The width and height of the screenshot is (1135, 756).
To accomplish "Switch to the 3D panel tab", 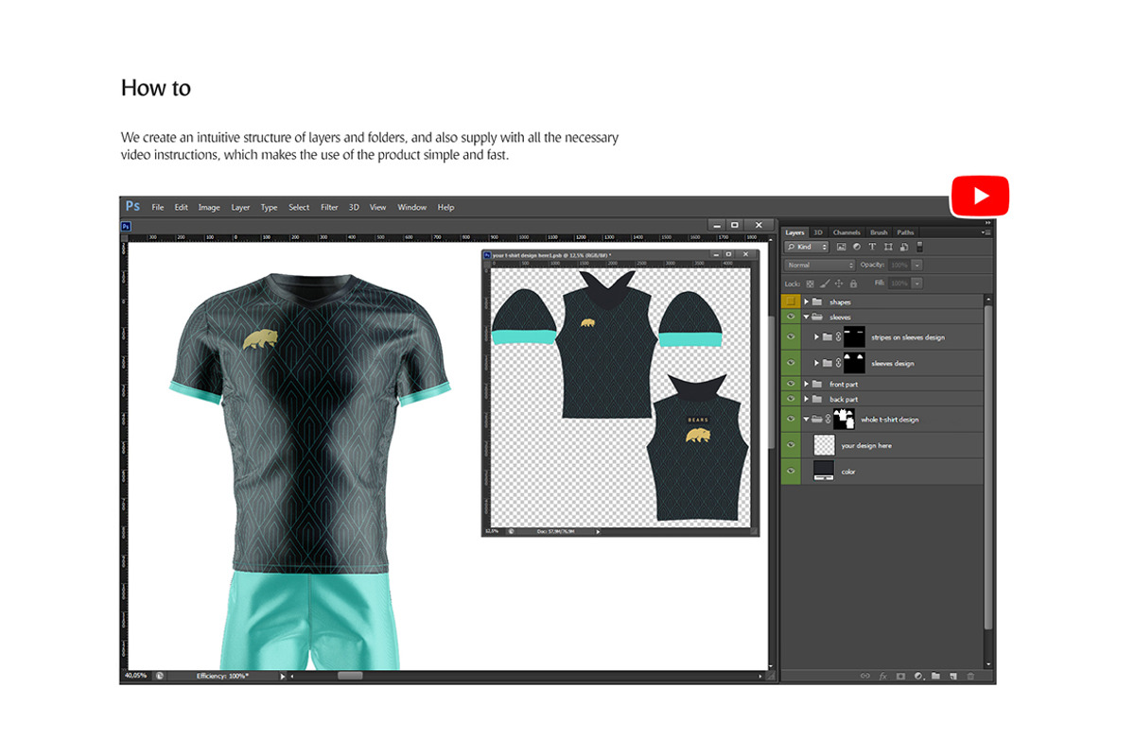I will click(818, 232).
